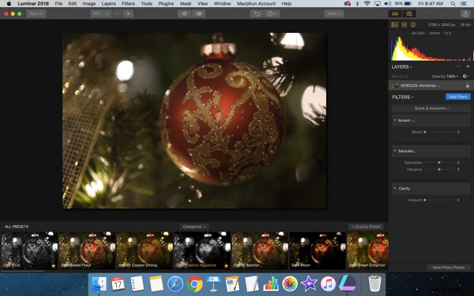Show histogram view icon in side panel
The height and width of the screenshot is (296, 474).
(x=395, y=25)
